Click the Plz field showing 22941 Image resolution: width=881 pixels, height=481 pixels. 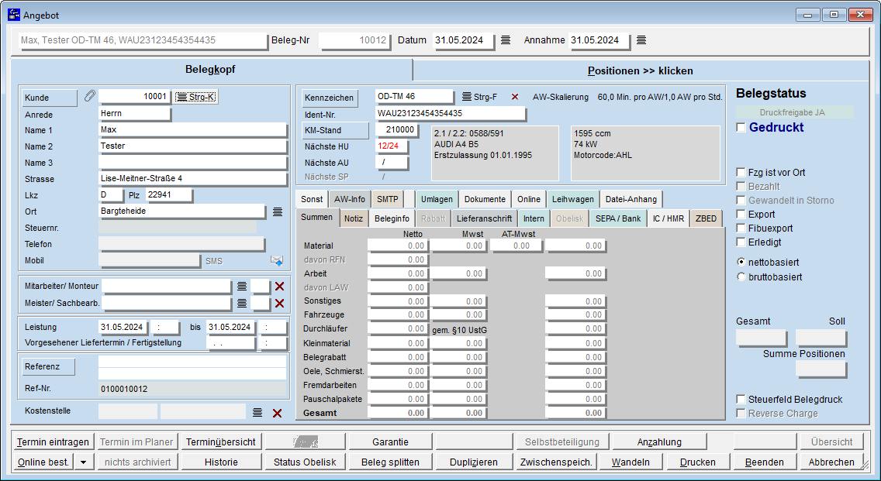168,195
